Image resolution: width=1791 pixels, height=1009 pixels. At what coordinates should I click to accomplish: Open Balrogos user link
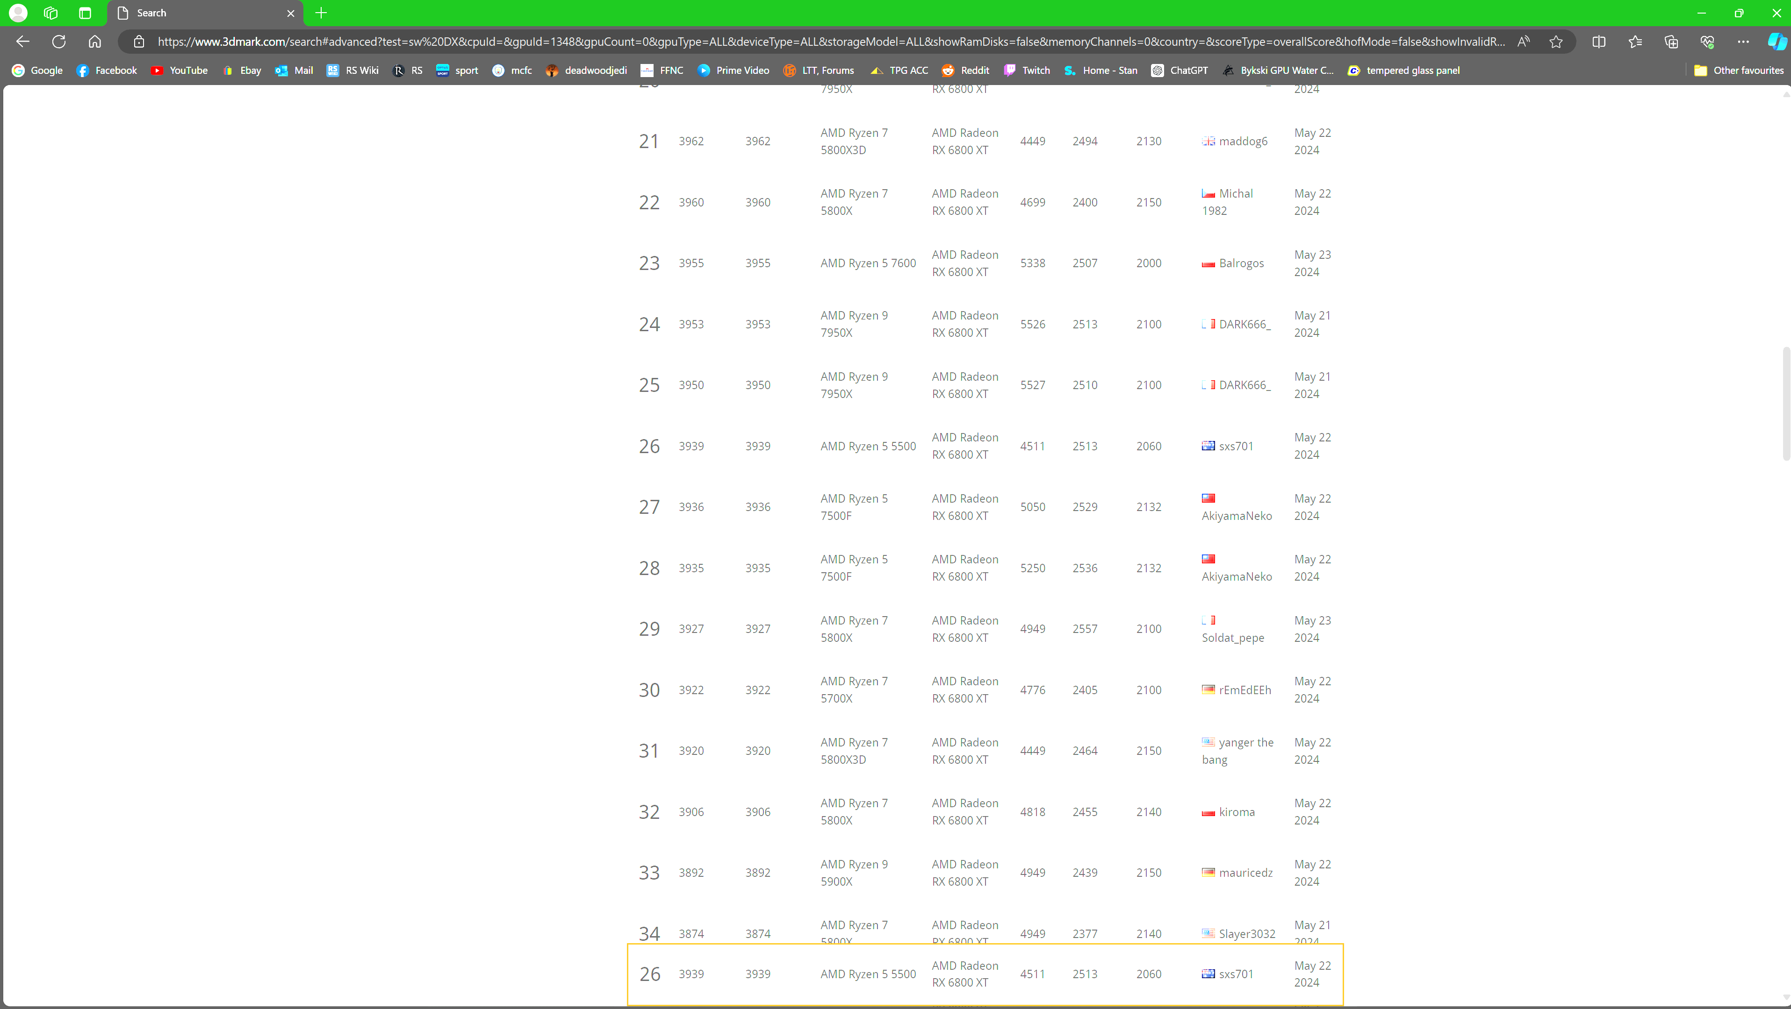[x=1241, y=263]
